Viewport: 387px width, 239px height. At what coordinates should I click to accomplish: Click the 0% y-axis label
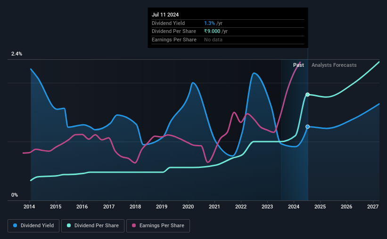pyautogui.click(x=15, y=195)
